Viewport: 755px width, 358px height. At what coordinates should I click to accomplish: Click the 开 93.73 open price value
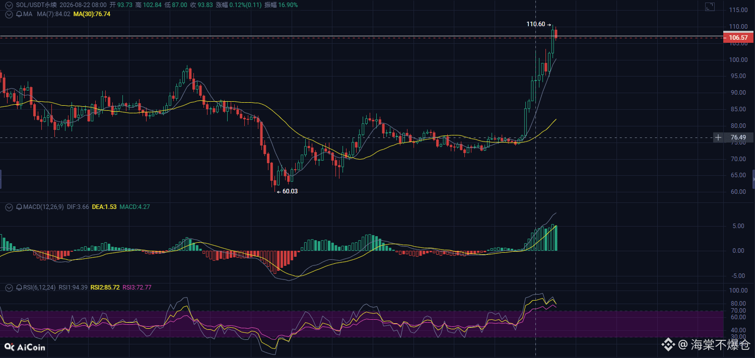121,5
